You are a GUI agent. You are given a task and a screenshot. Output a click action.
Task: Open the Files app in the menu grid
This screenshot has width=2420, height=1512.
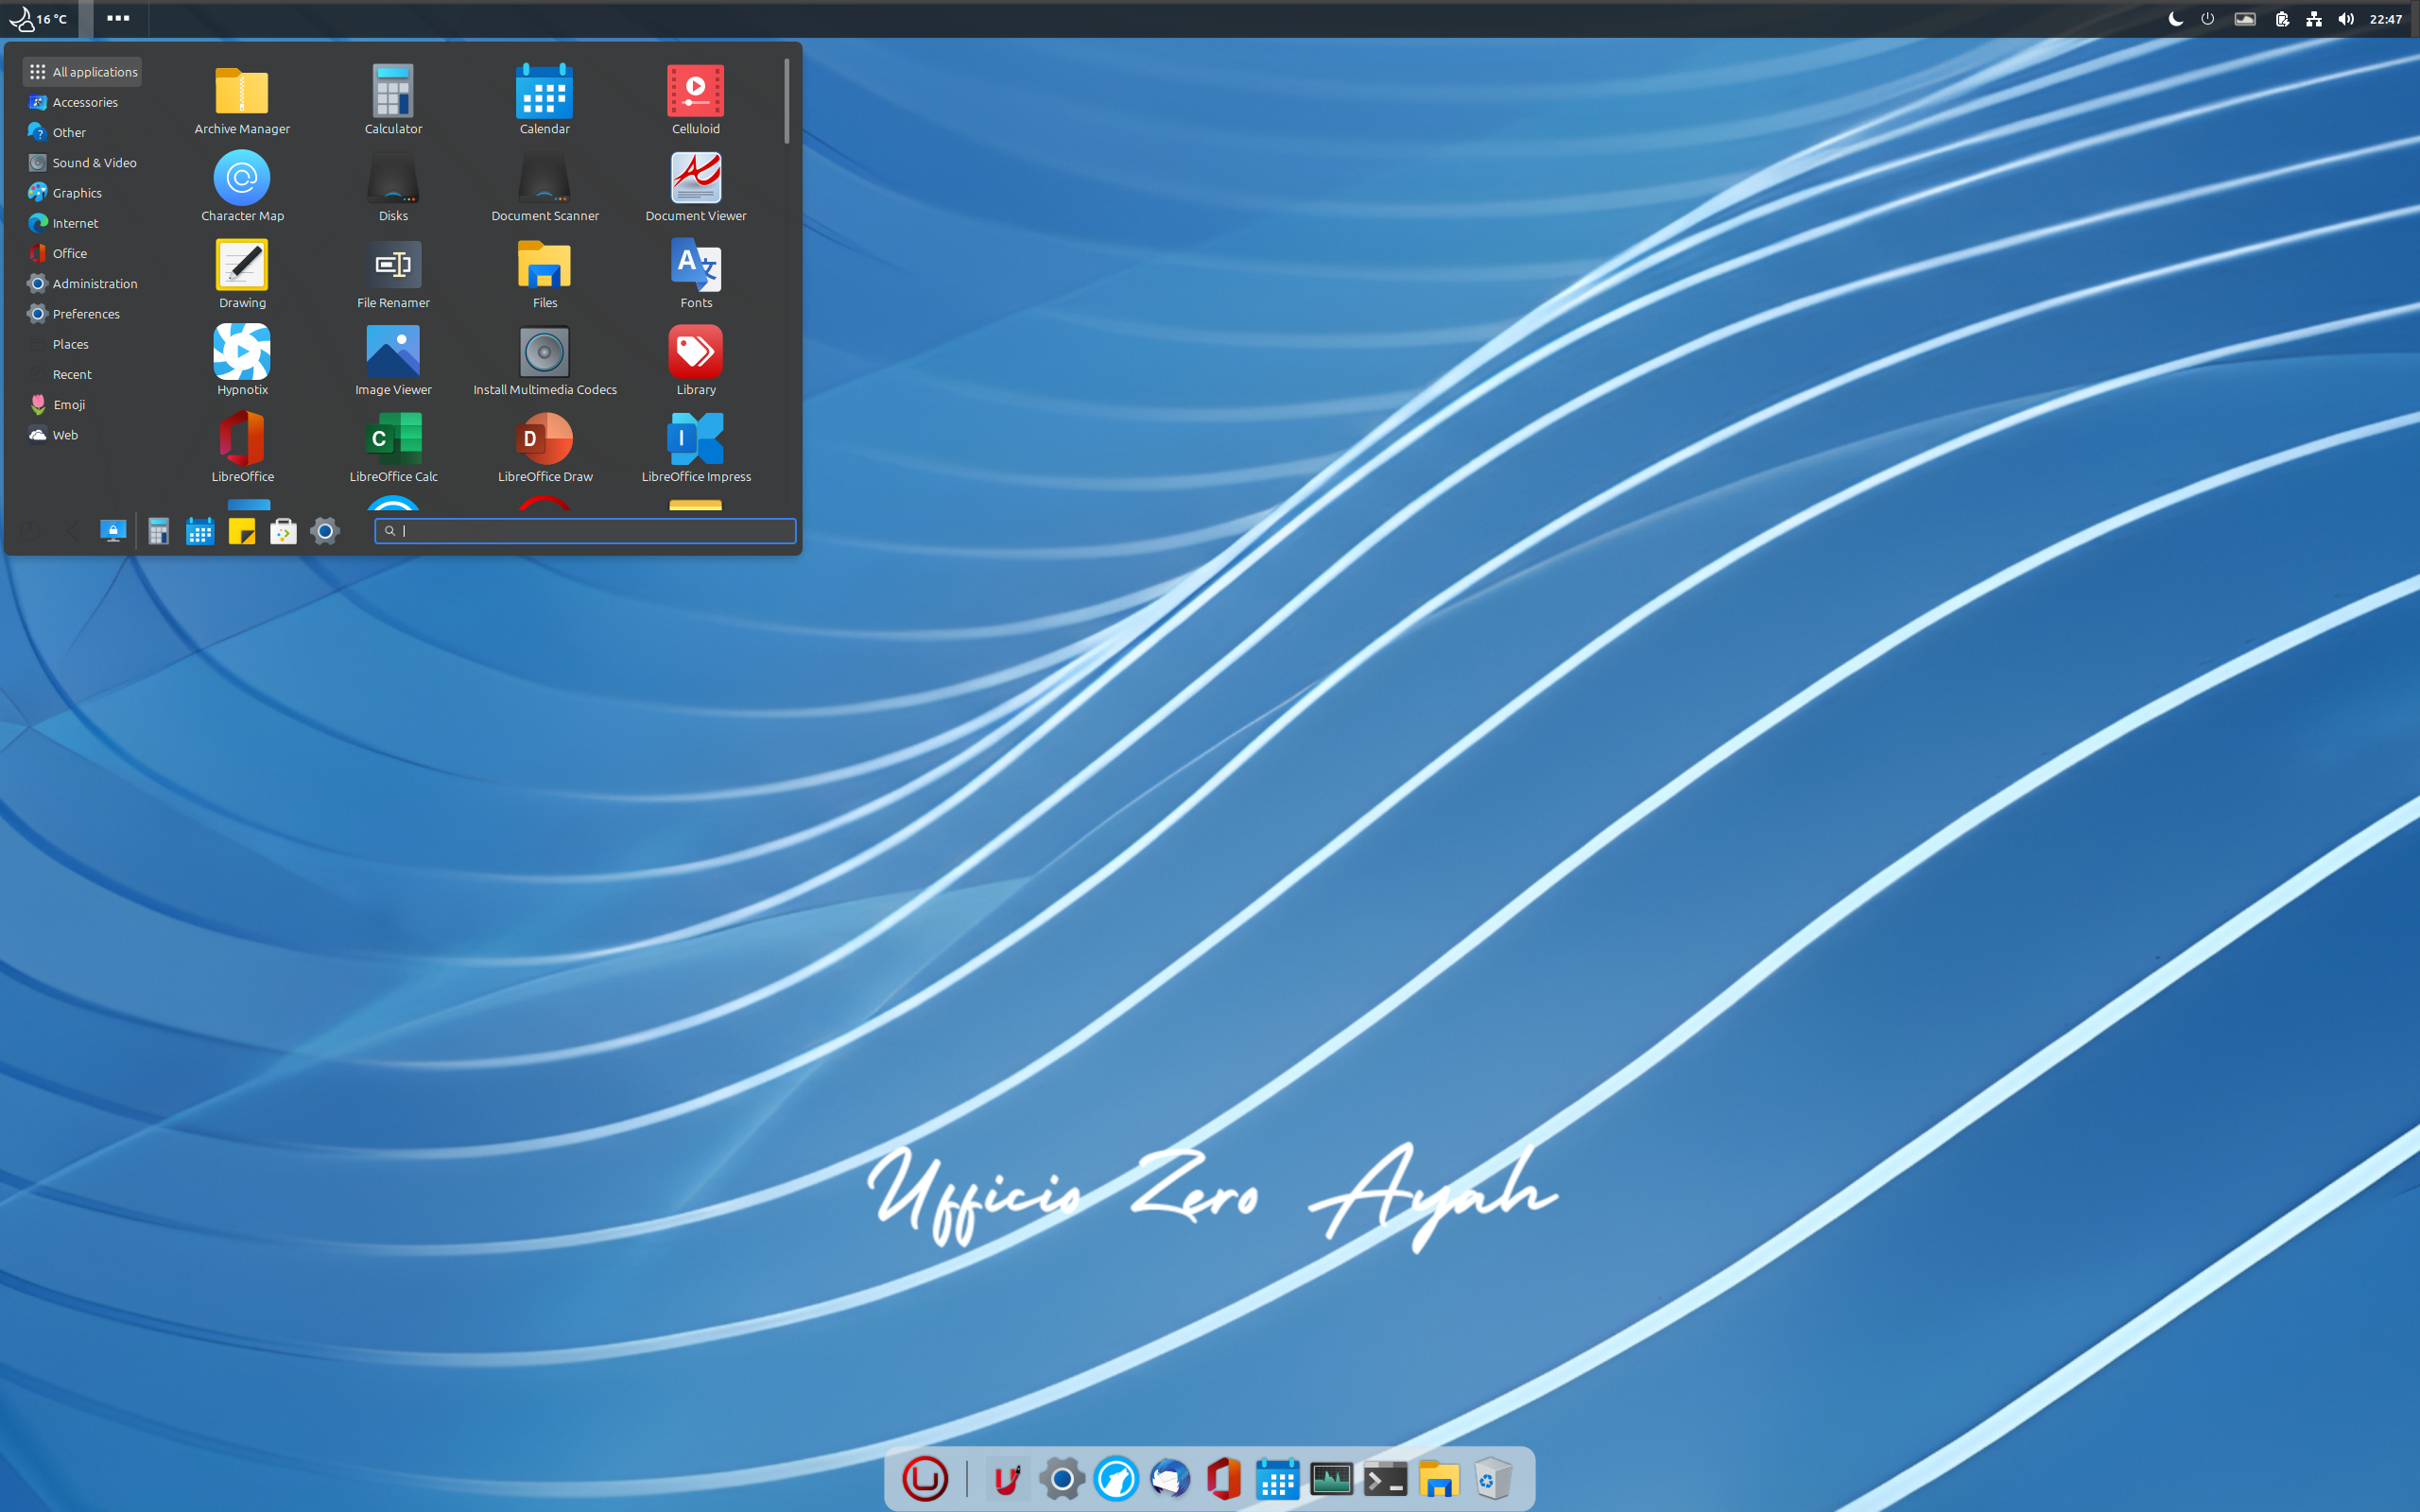pos(544,274)
